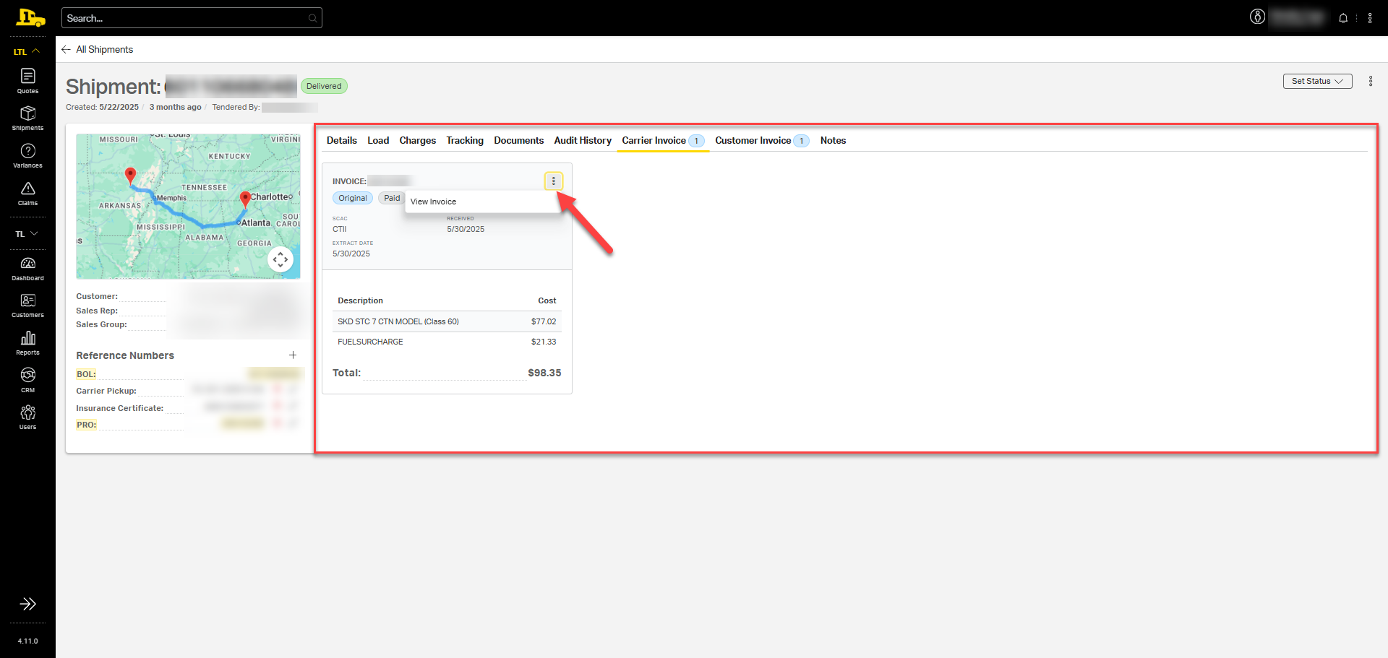Open the Quotes section in sidebar
Screen dimensions: 1388x658
(27, 81)
